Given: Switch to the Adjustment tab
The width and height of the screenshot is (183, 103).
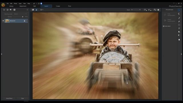Looking at the screenshot, I should (23, 6).
